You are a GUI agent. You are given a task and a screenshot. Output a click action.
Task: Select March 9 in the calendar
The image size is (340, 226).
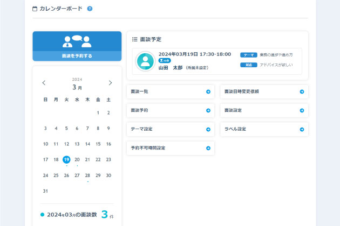[108, 128]
